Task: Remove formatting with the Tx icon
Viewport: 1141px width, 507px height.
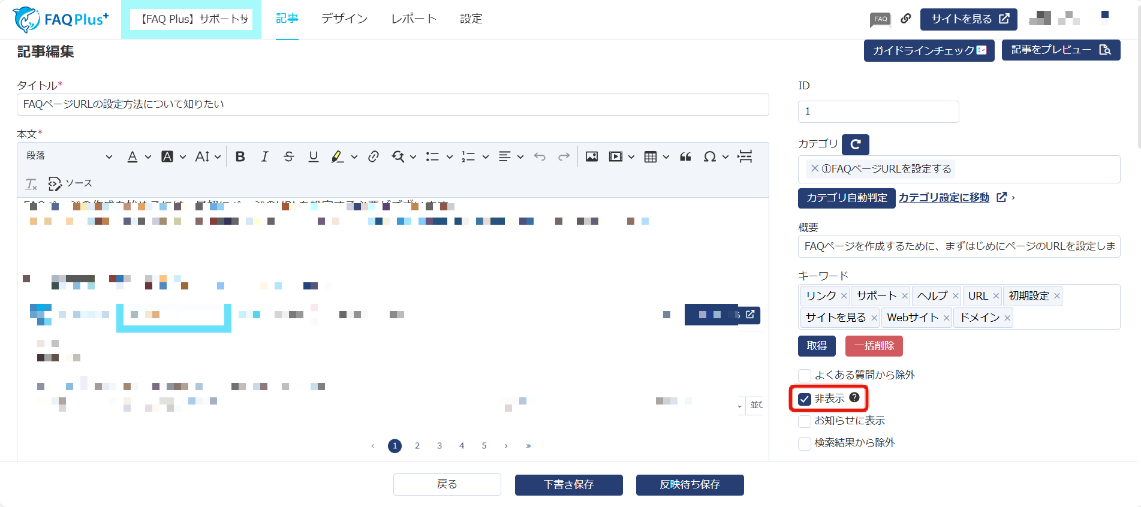Action: coord(31,183)
